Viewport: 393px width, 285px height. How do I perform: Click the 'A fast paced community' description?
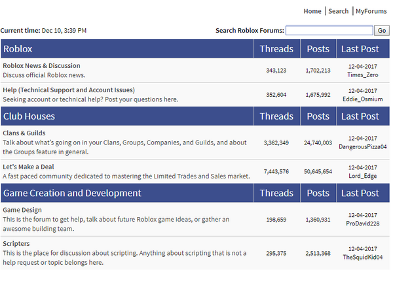point(126,176)
